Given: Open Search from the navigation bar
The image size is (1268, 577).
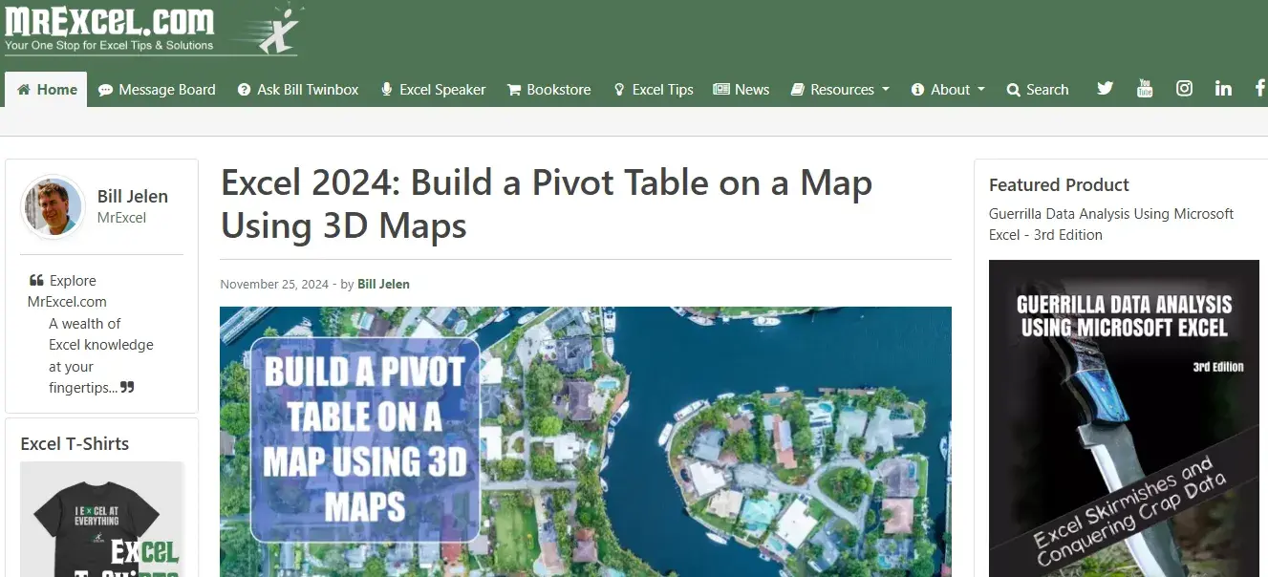Looking at the screenshot, I should tap(1038, 90).
